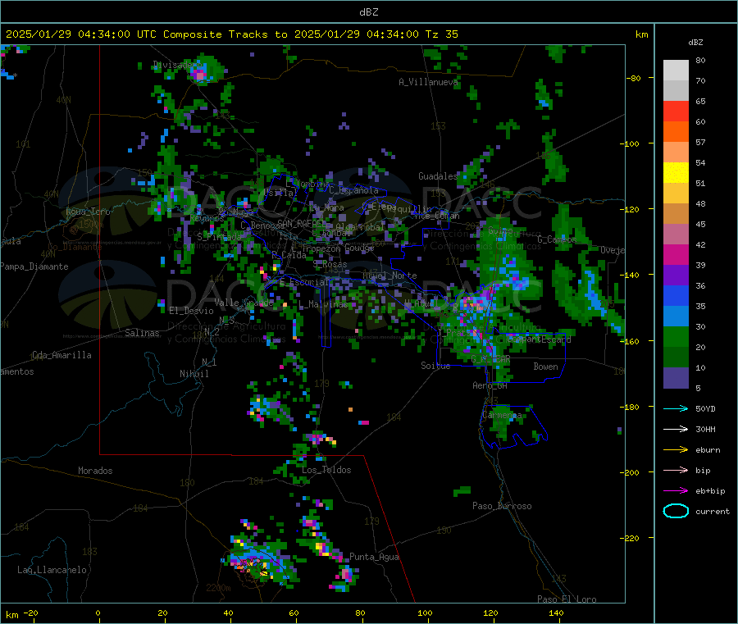
Task: Click the cyan 'current' ellipse legend icon
Action: coord(676,511)
